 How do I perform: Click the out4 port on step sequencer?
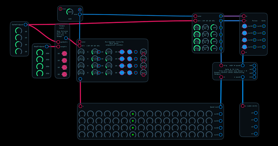(x=220, y=114)
